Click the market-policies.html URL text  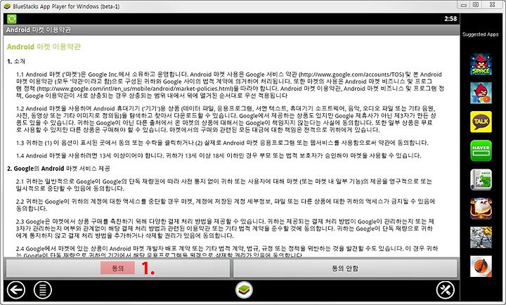coord(134,89)
